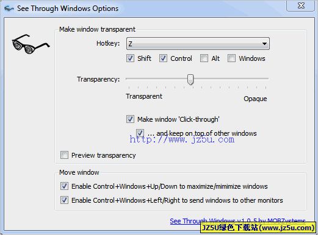Toggle the Shift modifier checkbox
Image resolution: width=318 pixels, height=235 pixels.
click(130, 58)
